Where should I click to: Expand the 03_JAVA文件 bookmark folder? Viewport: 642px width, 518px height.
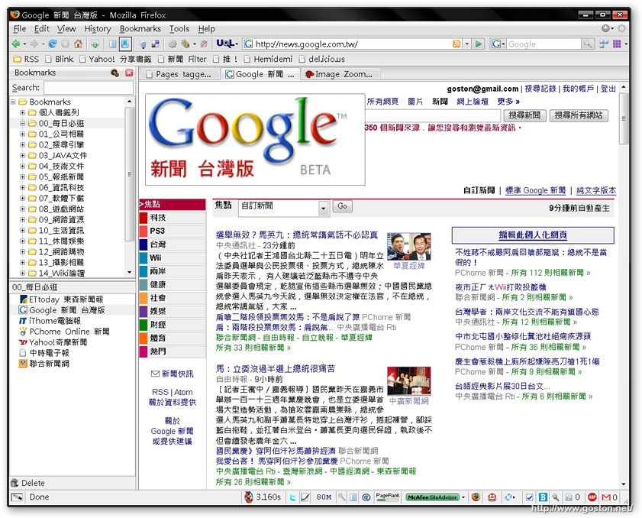(22, 155)
